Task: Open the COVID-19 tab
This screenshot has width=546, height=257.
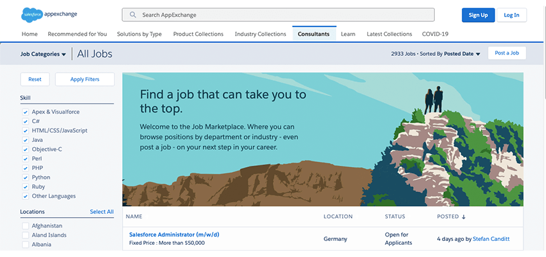Action: (436, 34)
